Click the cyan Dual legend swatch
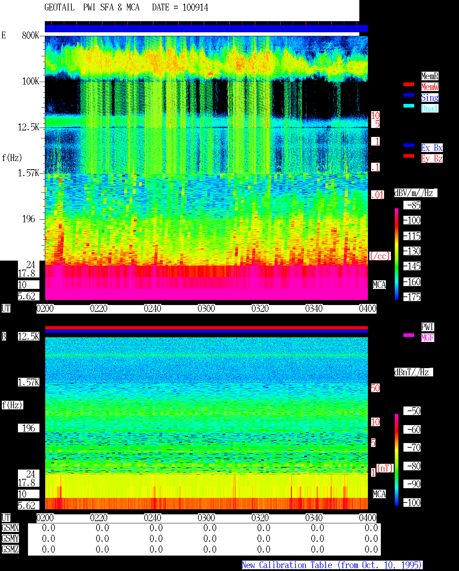Viewport: 459px width, 571px height. pyautogui.click(x=409, y=106)
